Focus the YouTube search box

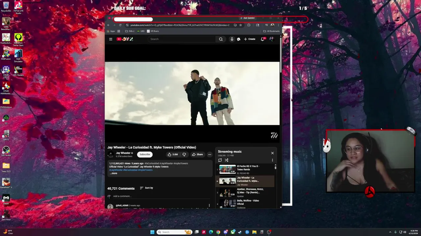pyautogui.click(x=182, y=39)
